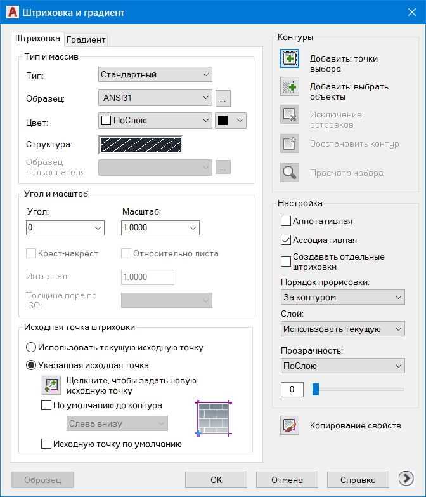The width and height of the screenshot is (426, 497).
Task: Click the 'Копирование свойств' label
Action: [356, 425]
